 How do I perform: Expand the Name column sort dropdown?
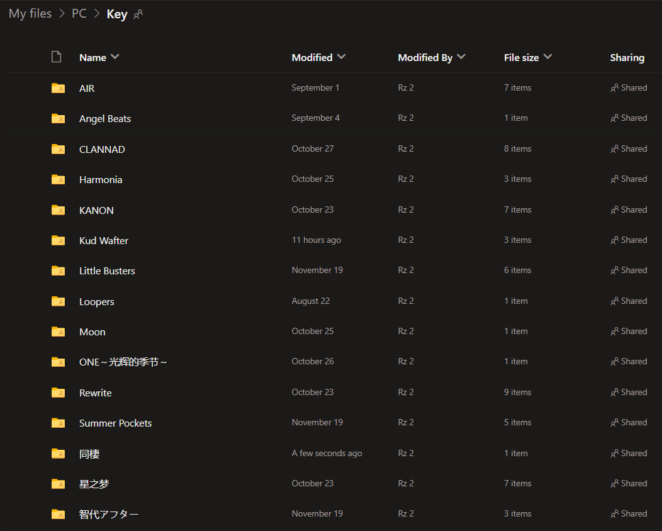(x=115, y=57)
